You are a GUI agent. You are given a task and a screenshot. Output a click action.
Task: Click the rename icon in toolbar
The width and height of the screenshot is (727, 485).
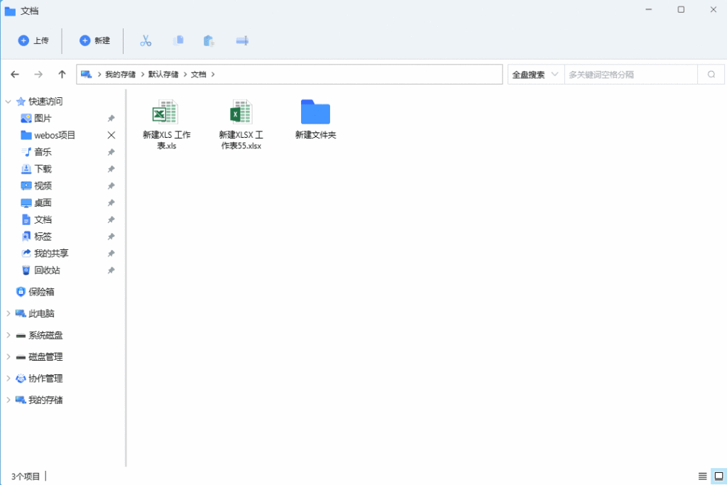[x=242, y=41]
